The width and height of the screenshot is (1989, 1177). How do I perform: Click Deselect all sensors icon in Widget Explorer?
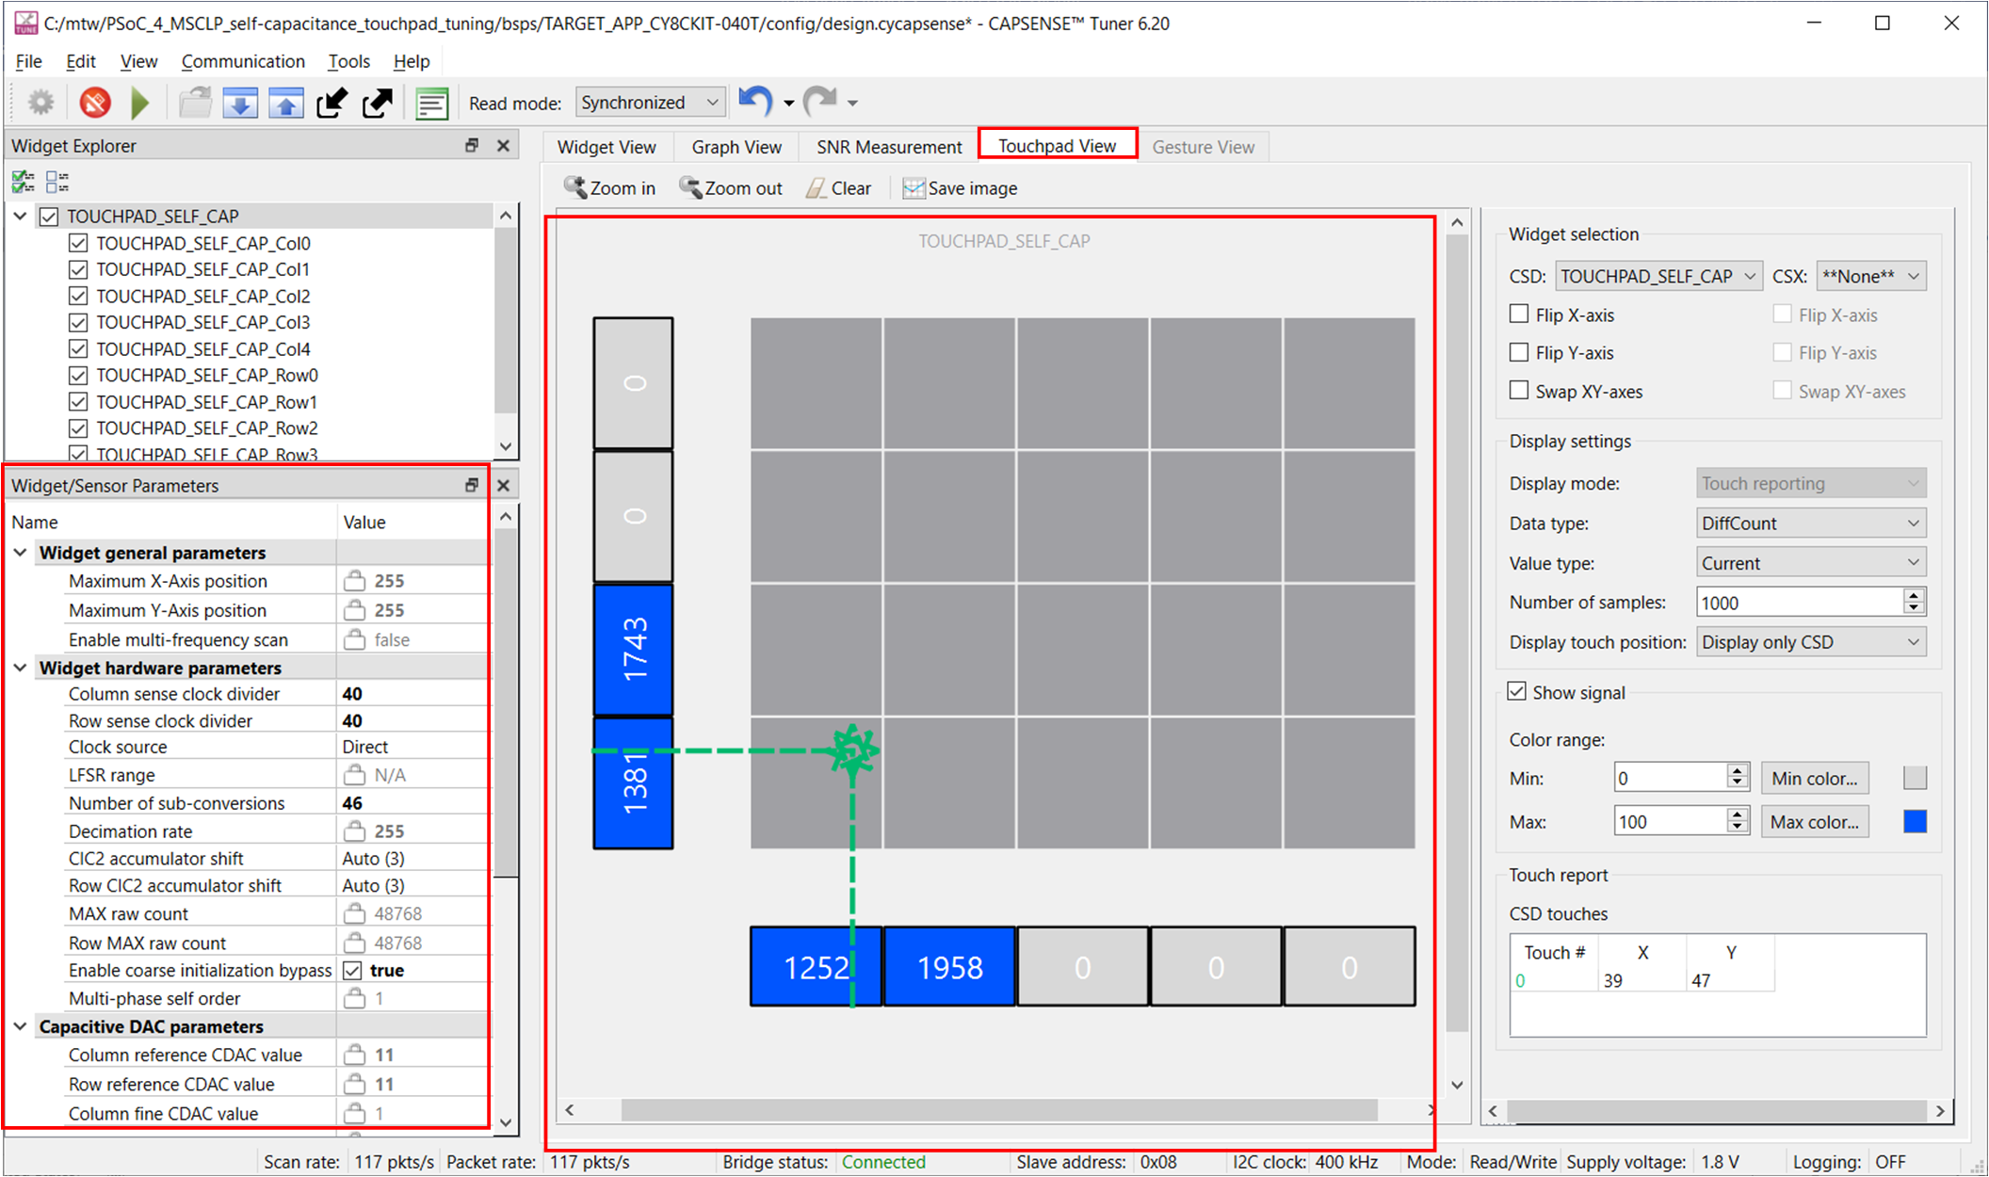pos(57,181)
